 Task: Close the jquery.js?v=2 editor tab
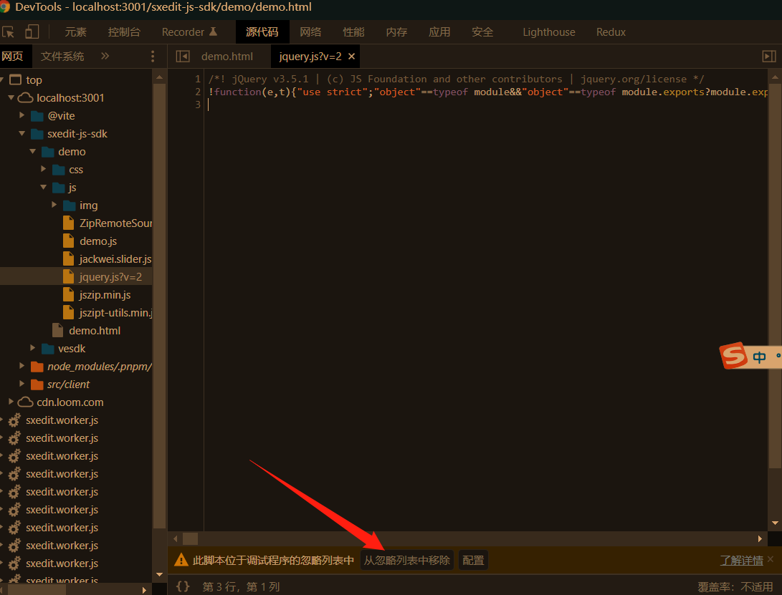[x=351, y=57]
